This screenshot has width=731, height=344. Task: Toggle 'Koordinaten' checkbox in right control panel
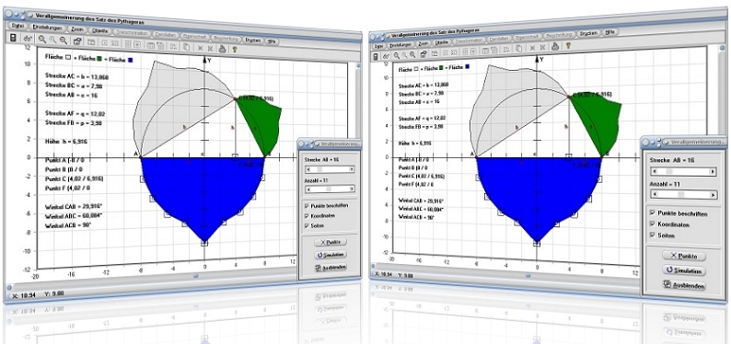653,224
